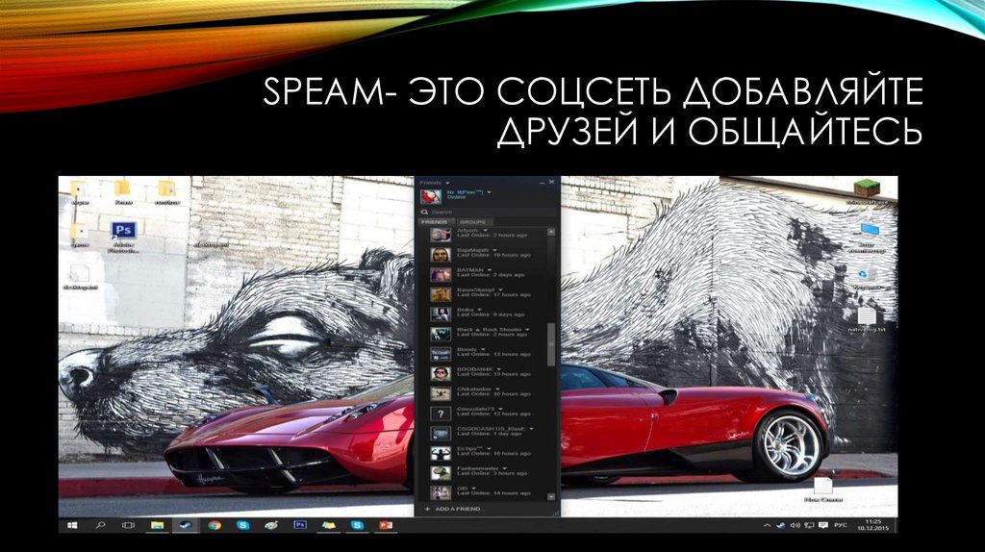Select the Minecraft desktop icon

[867, 193]
